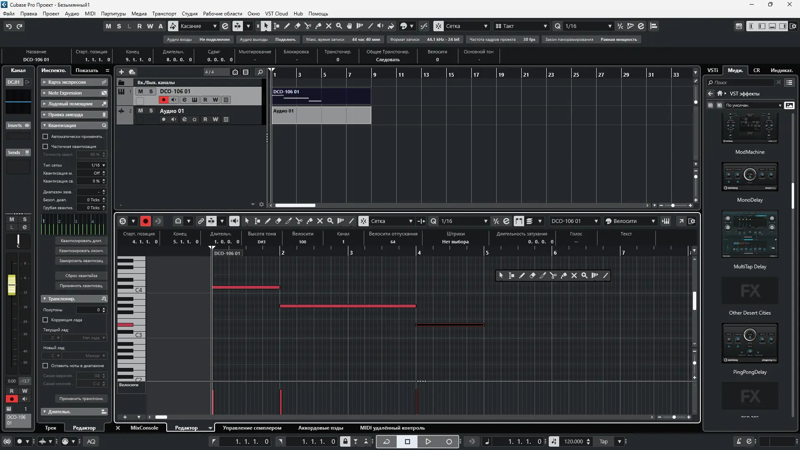Enable record on DCO-106 01 track
This screenshot has height=450, width=800.
pyautogui.click(x=163, y=100)
